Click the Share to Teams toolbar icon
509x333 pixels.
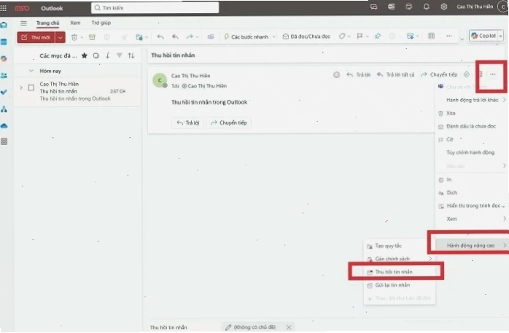coord(211,37)
